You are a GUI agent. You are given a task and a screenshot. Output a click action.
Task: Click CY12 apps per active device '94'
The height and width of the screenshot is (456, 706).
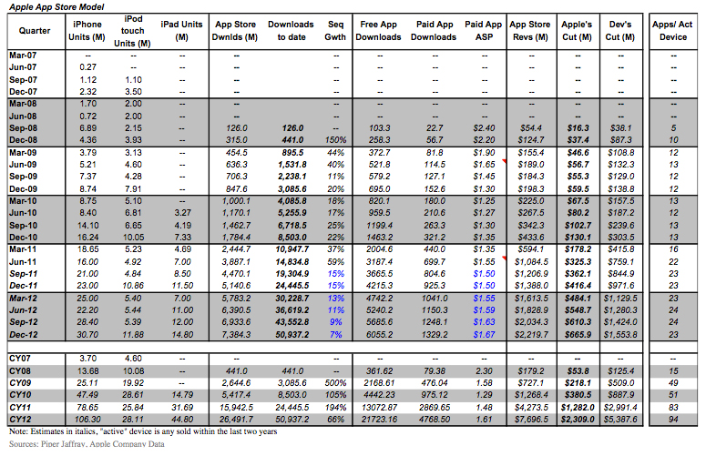coord(673,420)
